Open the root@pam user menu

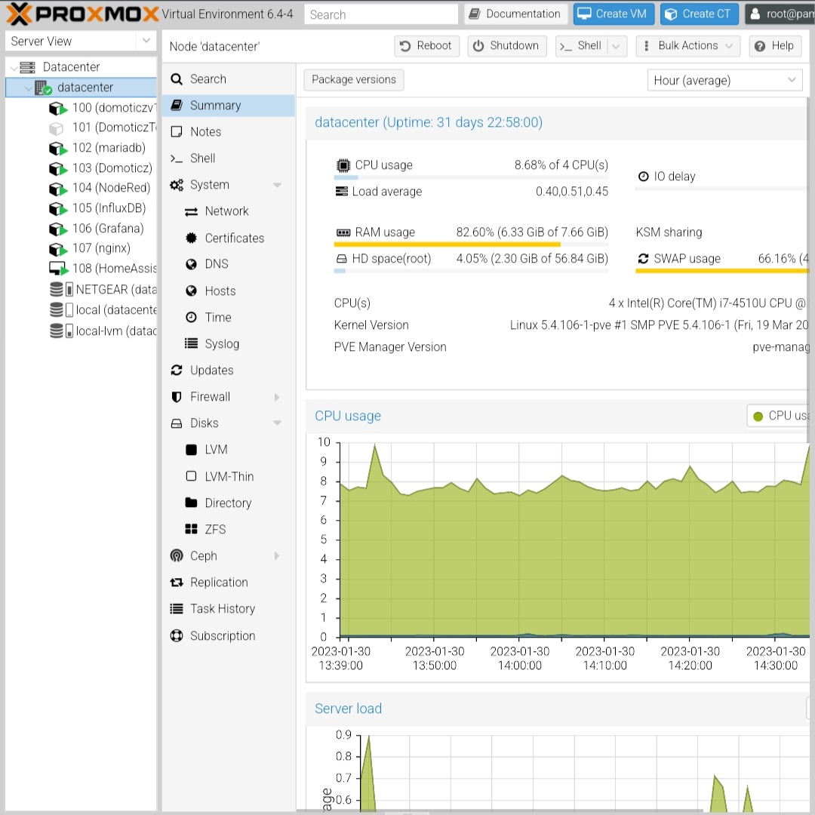pyautogui.click(x=780, y=14)
